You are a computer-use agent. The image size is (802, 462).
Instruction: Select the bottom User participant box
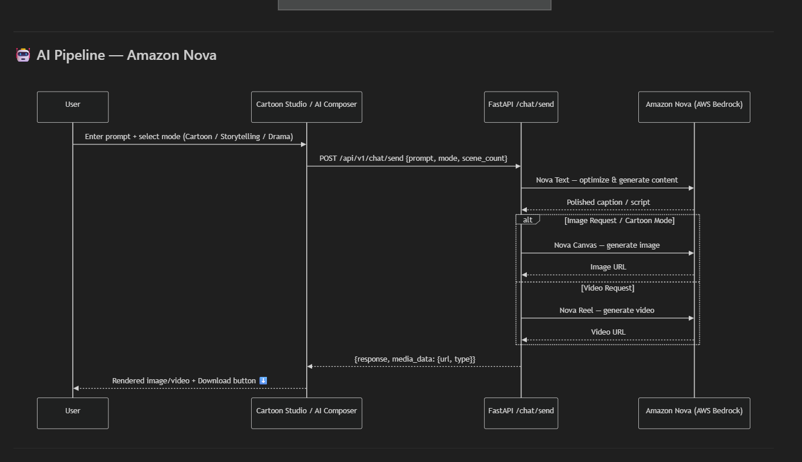click(73, 413)
